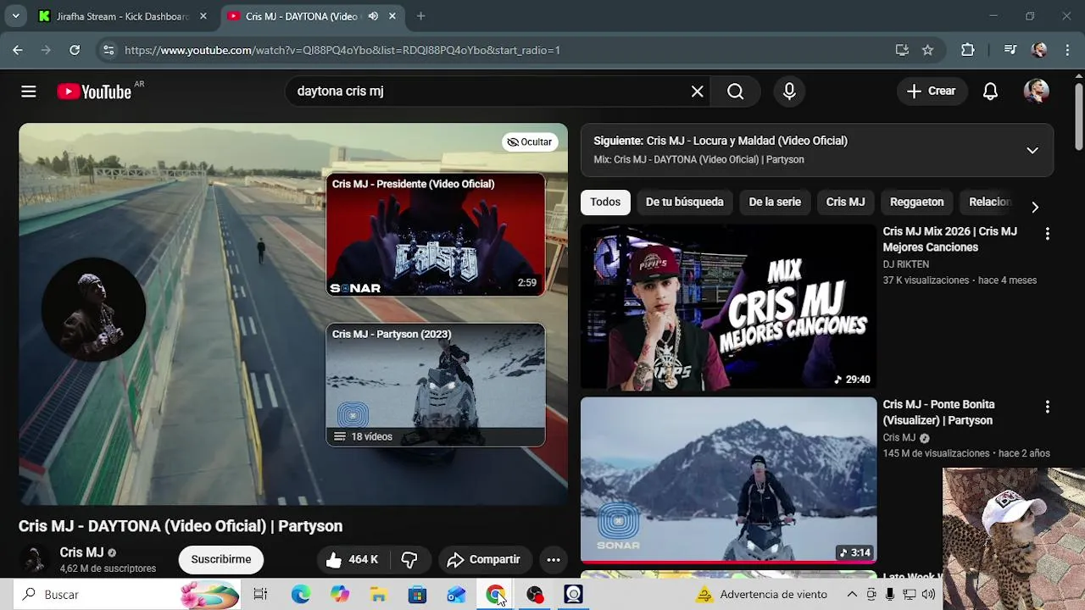View site information icon in address bar
Screen dimensions: 1085x610
(108, 50)
